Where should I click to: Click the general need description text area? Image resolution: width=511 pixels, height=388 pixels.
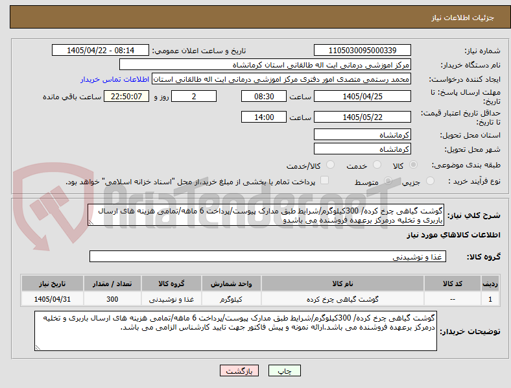click(266, 215)
